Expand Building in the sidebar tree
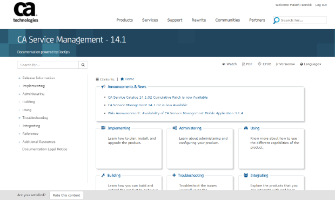 pos(19,102)
